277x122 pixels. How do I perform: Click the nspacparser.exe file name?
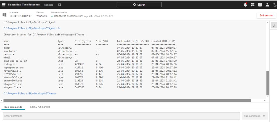[x=14, y=67]
